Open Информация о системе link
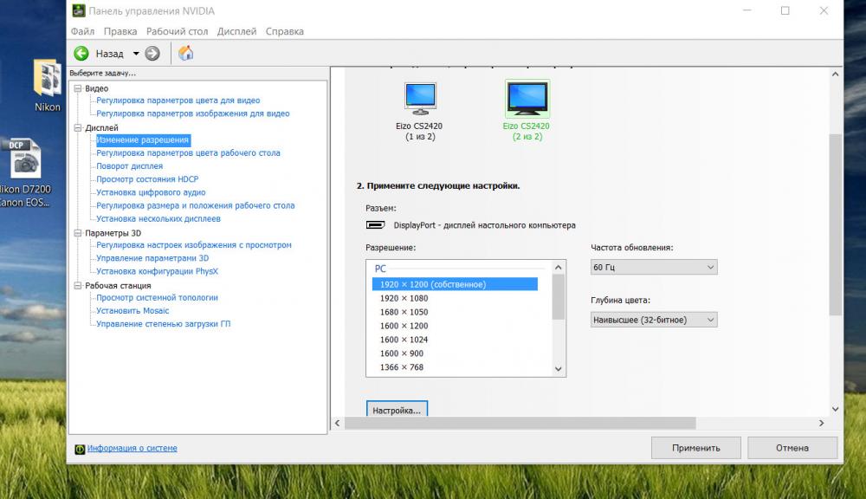 click(132, 448)
